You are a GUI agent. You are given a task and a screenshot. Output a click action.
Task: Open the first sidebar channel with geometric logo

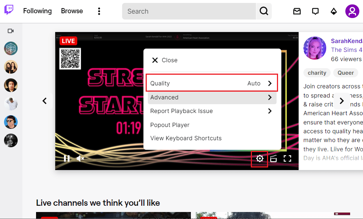click(11, 49)
